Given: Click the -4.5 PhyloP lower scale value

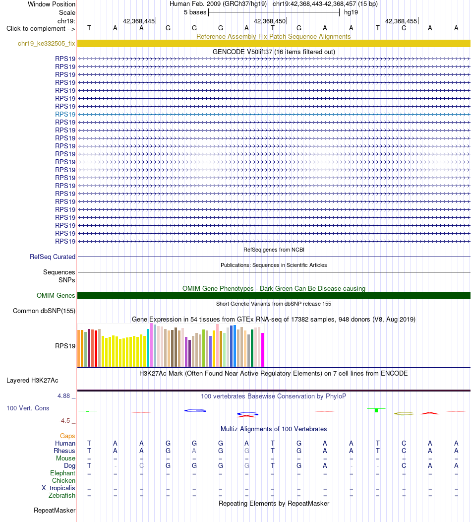Looking at the screenshot, I should pyautogui.click(x=64, y=421).
